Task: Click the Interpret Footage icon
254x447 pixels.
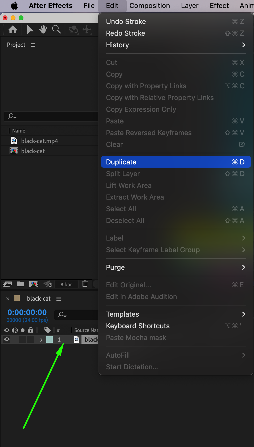Action: click(7, 284)
